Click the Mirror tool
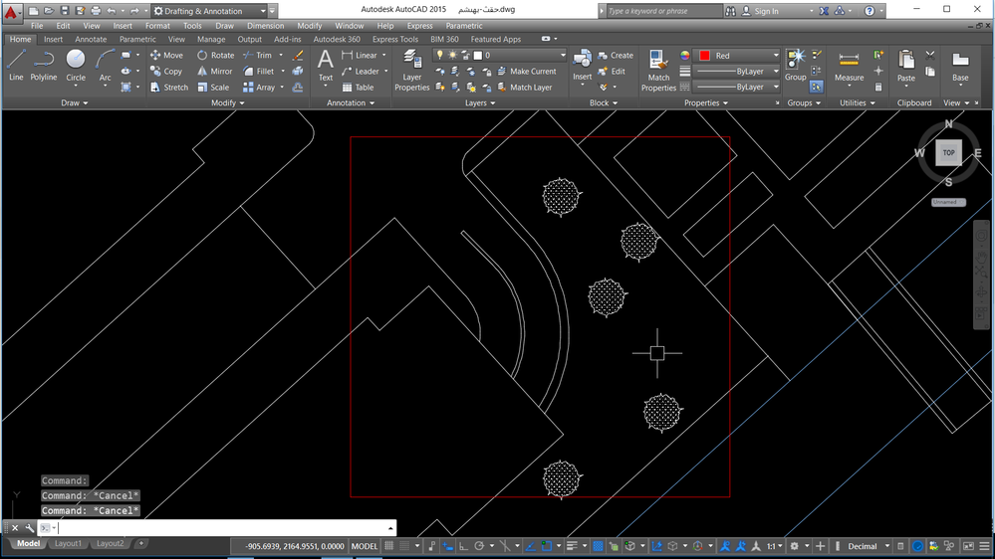The height and width of the screenshot is (559, 995). (x=214, y=71)
